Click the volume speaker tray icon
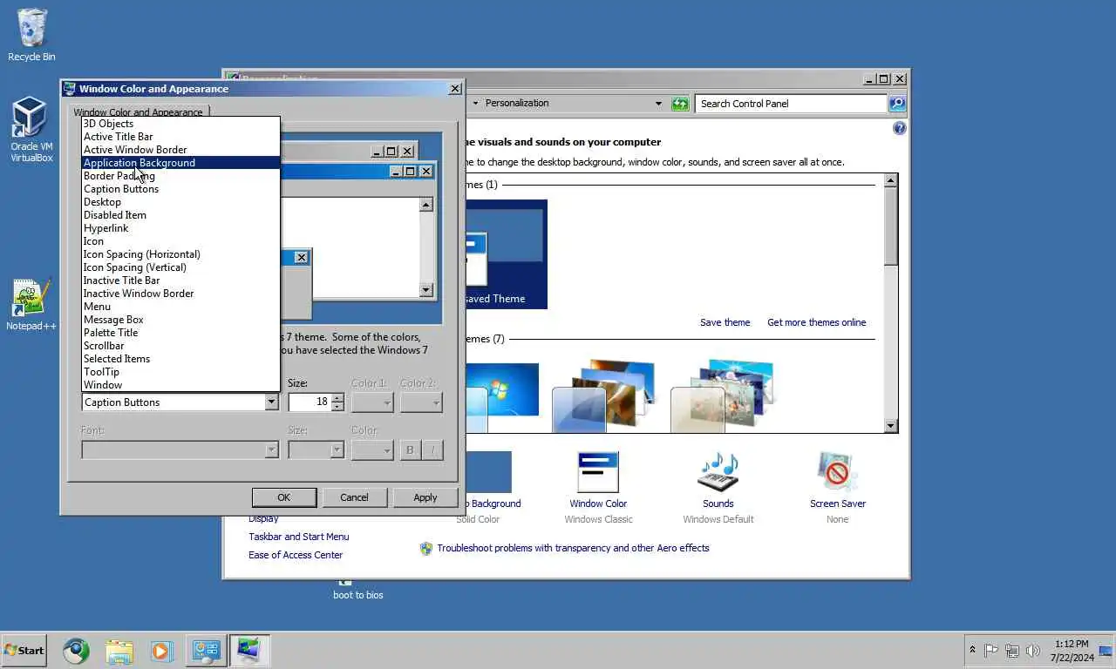 pyautogui.click(x=1033, y=651)
